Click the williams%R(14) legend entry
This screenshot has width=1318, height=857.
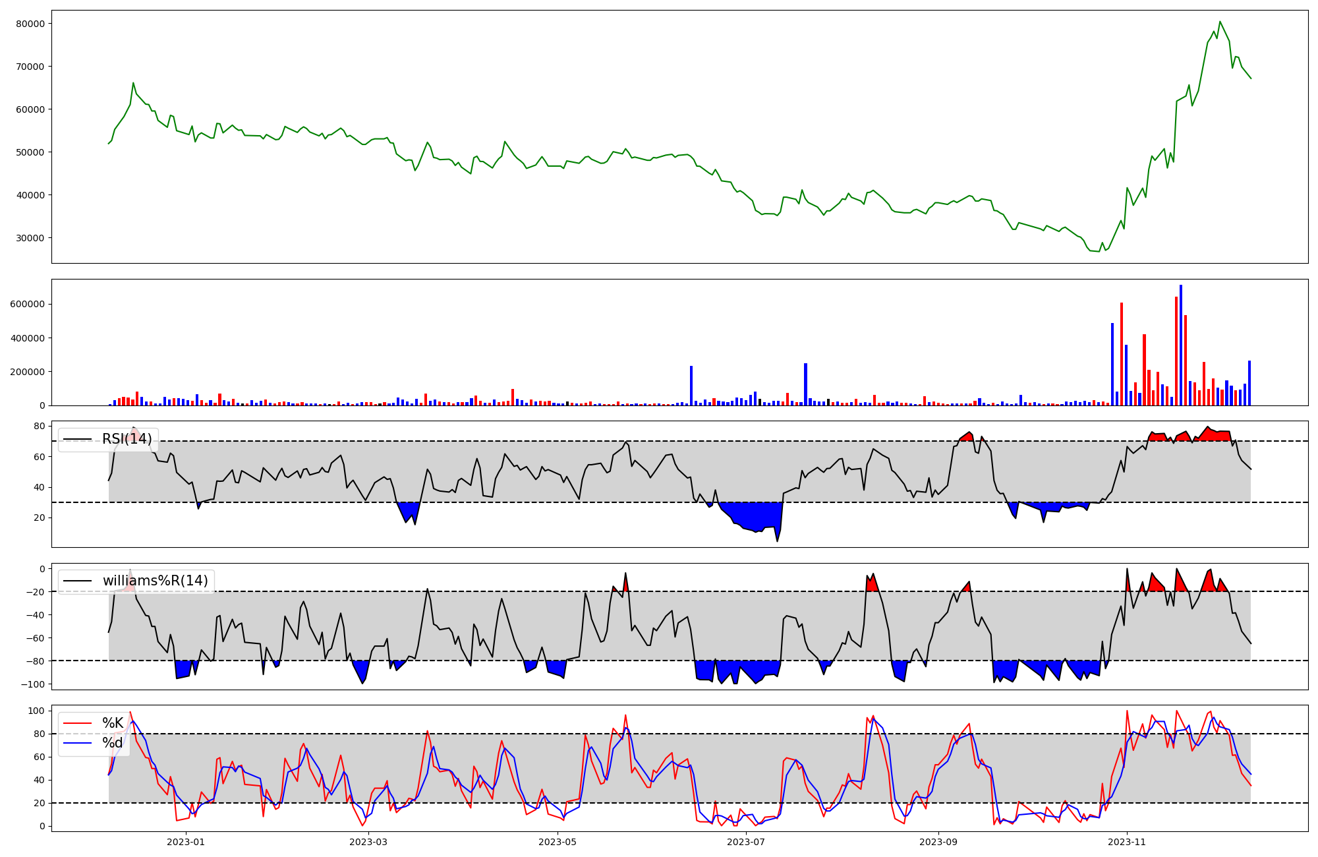pos(155,581)
